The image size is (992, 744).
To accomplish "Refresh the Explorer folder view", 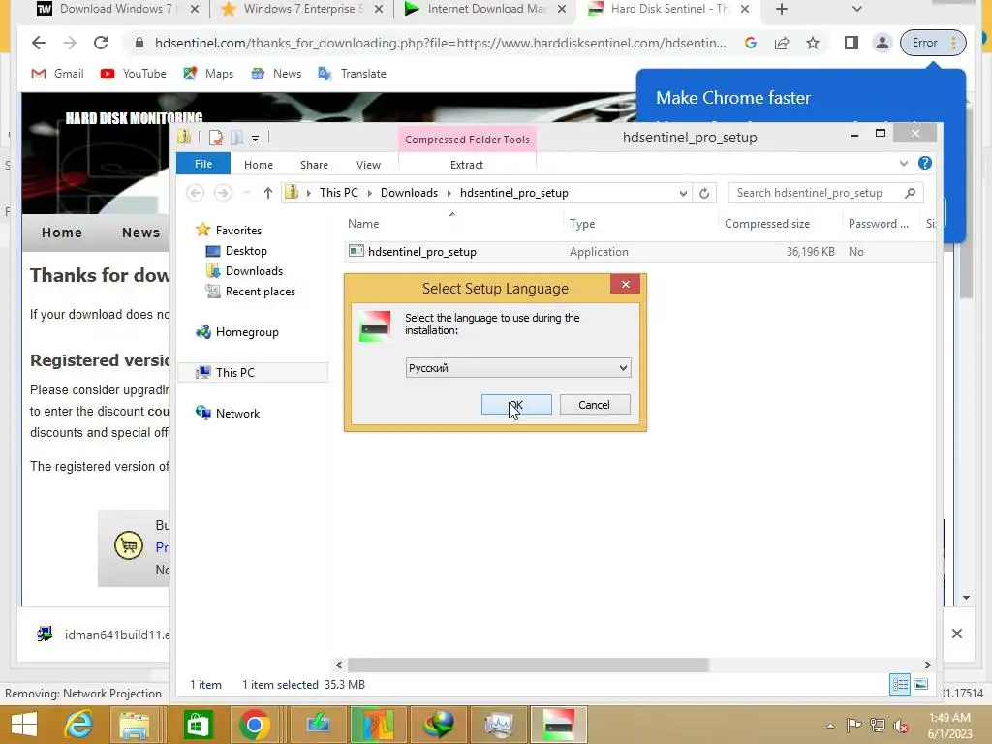I will tap(704, 193).
